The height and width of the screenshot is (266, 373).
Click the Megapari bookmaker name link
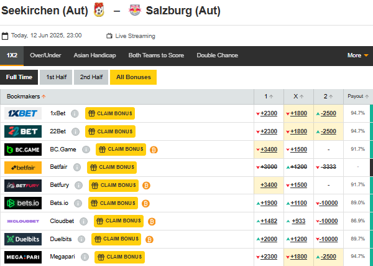click(63, 257)
